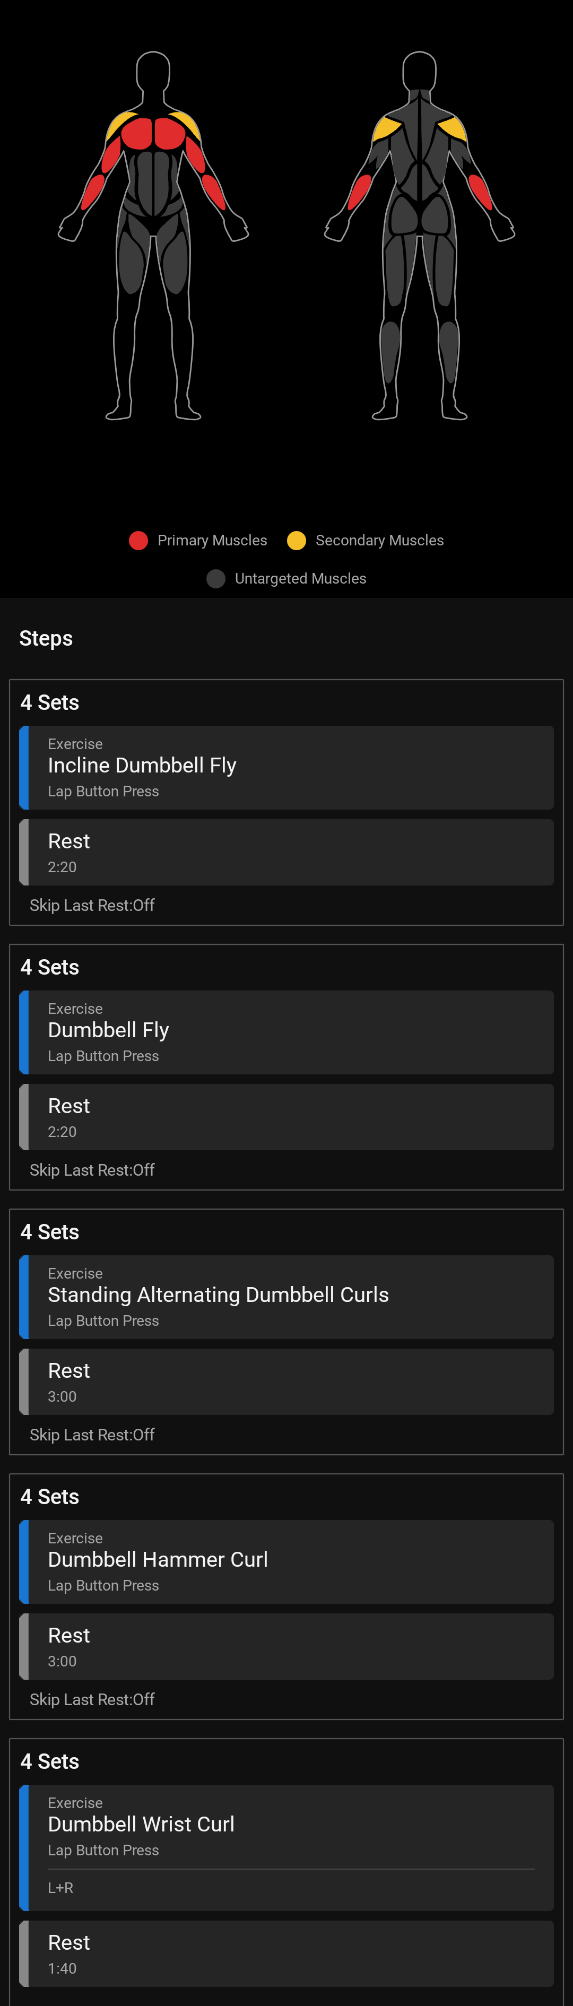Screen dimensions: 573x2006
Task: Click the gray Untargeted Muscles legend dot
Action: click(215, 579)
